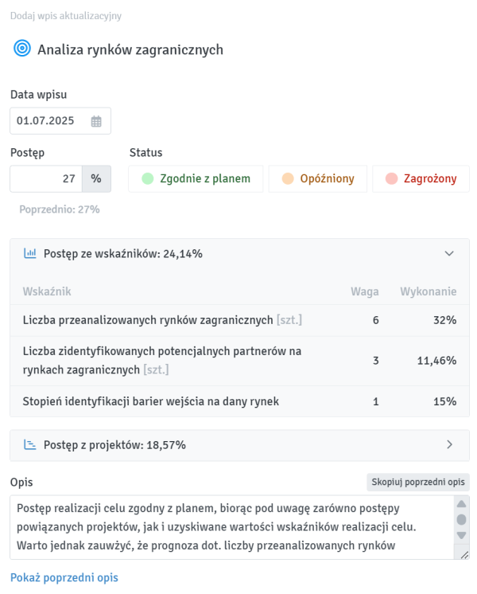
Task: Set status to Opóźniony
Action: click(x=318, y=179)
